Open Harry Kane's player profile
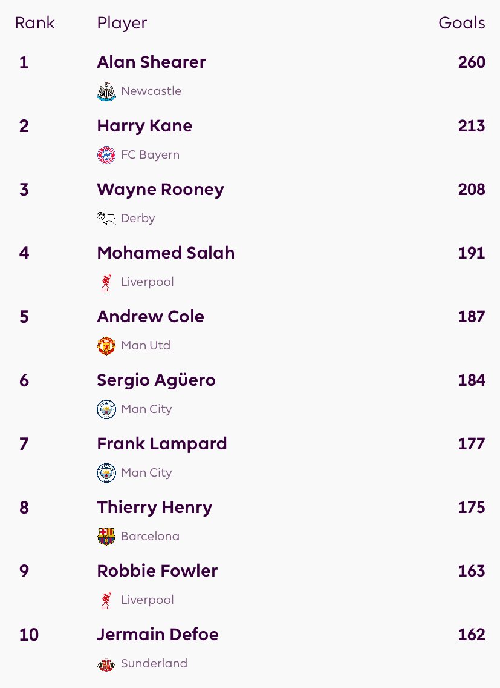The image size is (500, 688). pos(144,126)
